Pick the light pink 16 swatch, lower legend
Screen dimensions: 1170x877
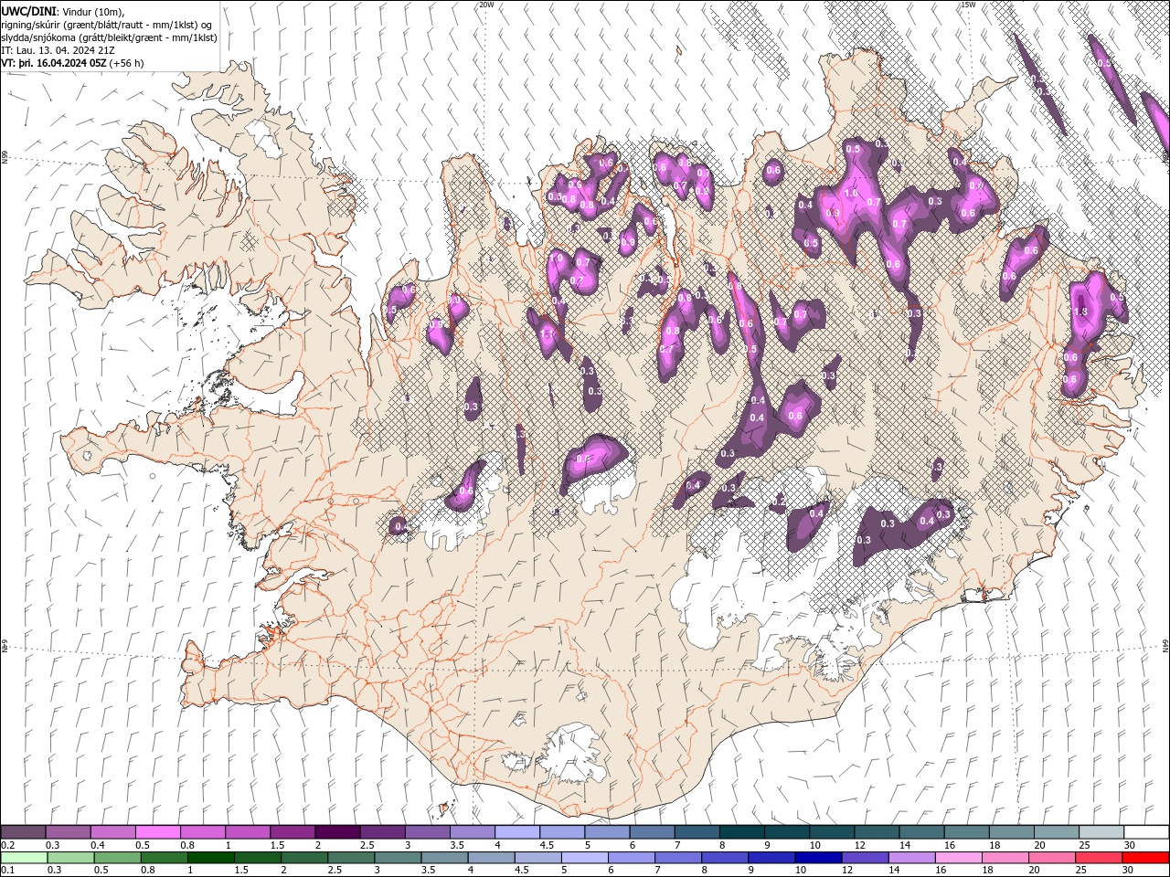click(959, 858)
